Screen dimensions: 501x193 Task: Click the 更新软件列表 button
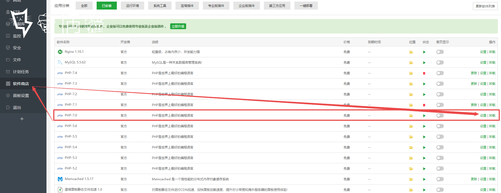(485, 6)
